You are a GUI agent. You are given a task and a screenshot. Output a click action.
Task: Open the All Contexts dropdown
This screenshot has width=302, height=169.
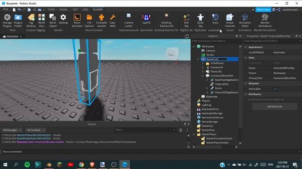click(x=36, y=130)
